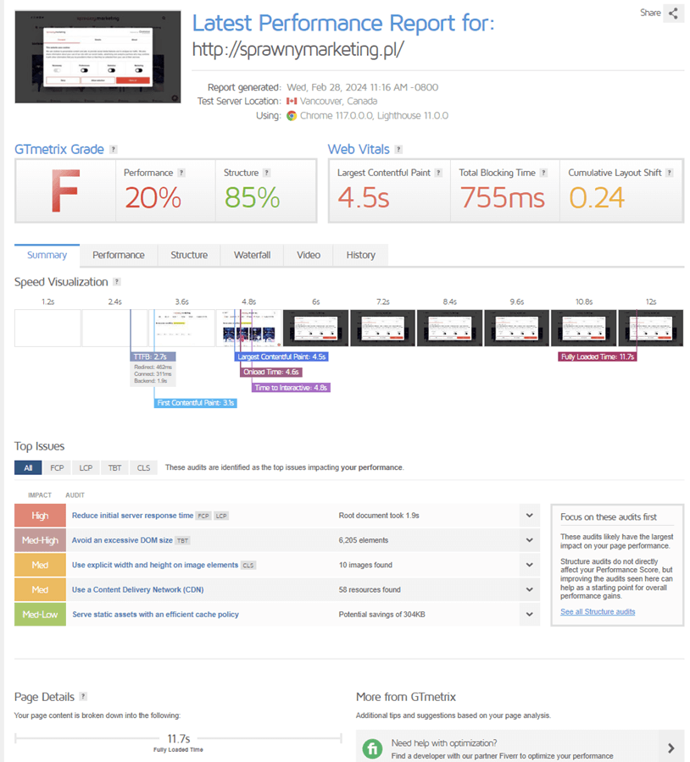Click See all Structure audits link
The image size is (690, 762).
click(597, 611)
